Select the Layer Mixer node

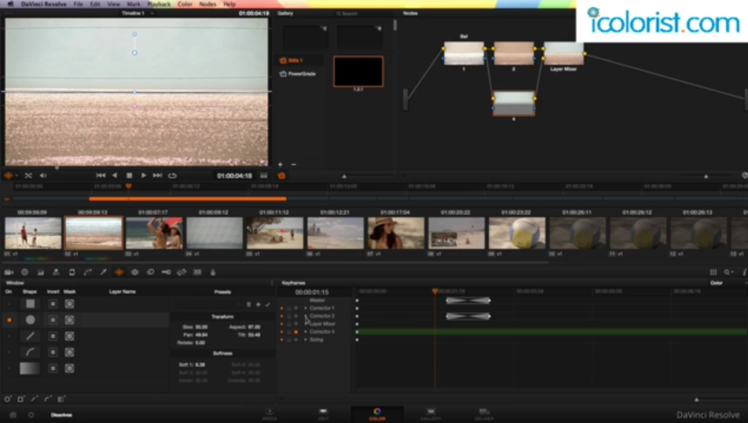point(563,53)
